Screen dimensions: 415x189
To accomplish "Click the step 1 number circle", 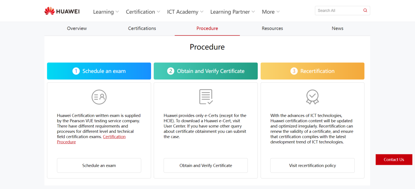I will coord(76,71).
